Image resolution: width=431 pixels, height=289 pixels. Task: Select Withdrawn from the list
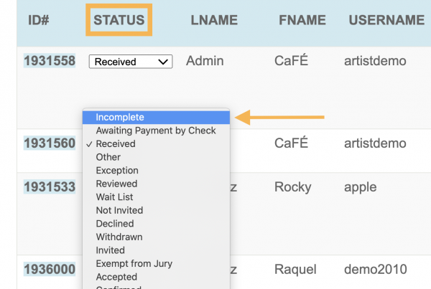pyautogui.click(x=156, y=237)
